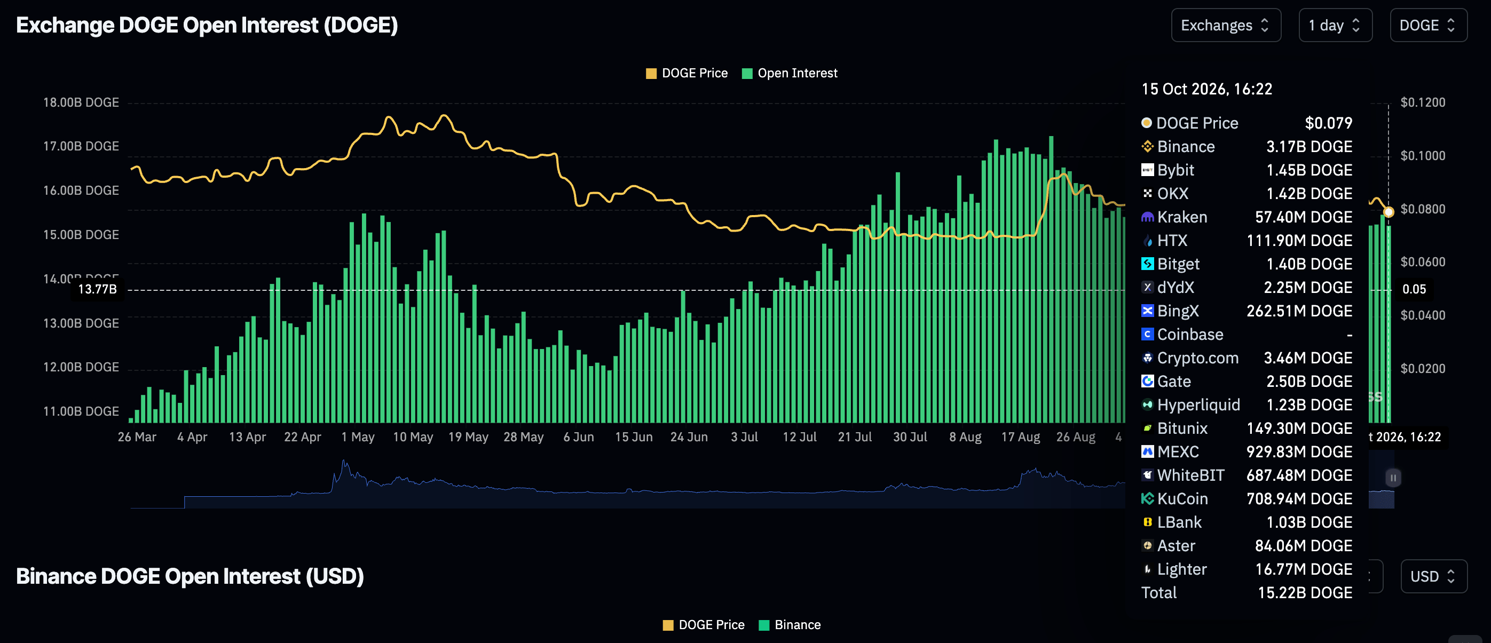The width and height of the screenshot is (1491, 643).
Task: Click the Lighter logo icon
Action: pos(1147,569)
